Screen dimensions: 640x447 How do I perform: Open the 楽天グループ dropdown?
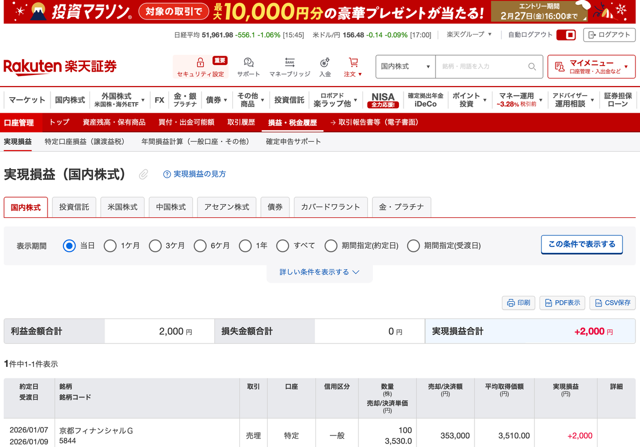468,35
